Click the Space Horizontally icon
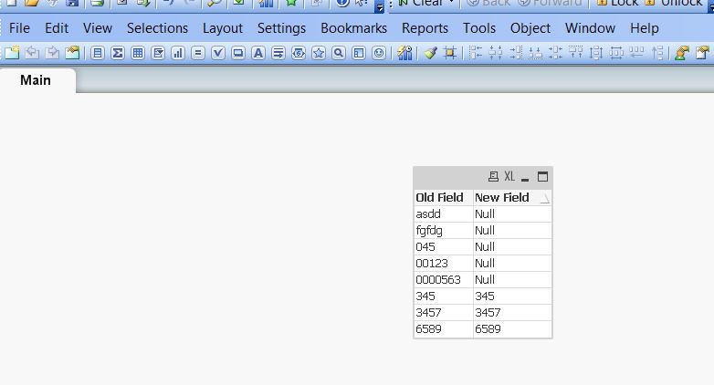The width and height of the screenshot is (714, 385). point(616,53)
